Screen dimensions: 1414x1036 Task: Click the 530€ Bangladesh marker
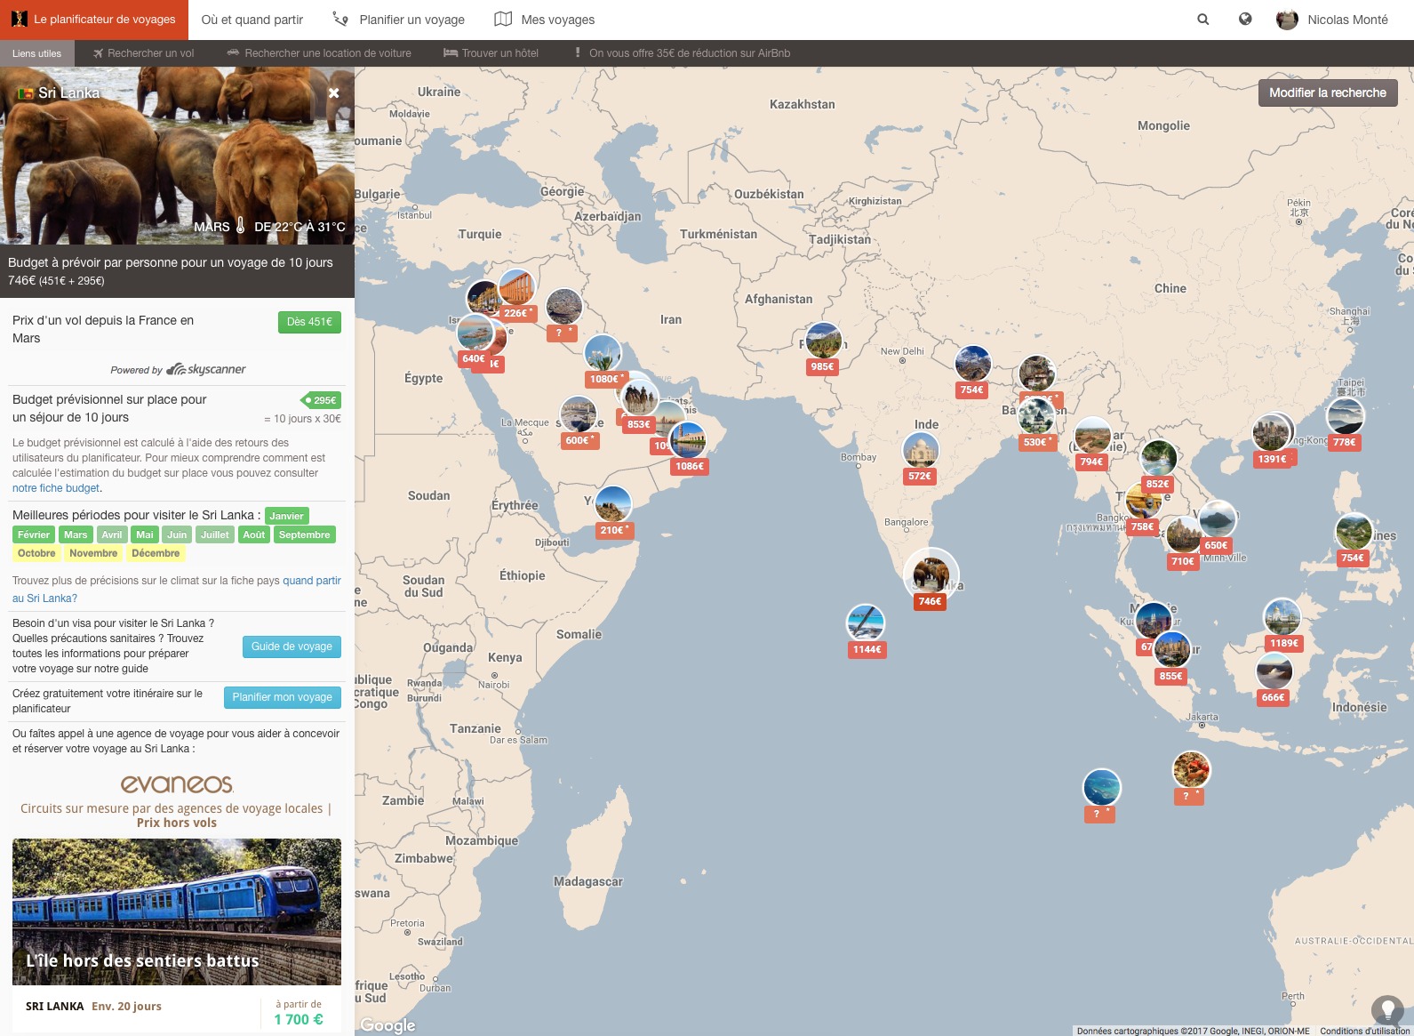[x=1036, y=423]
